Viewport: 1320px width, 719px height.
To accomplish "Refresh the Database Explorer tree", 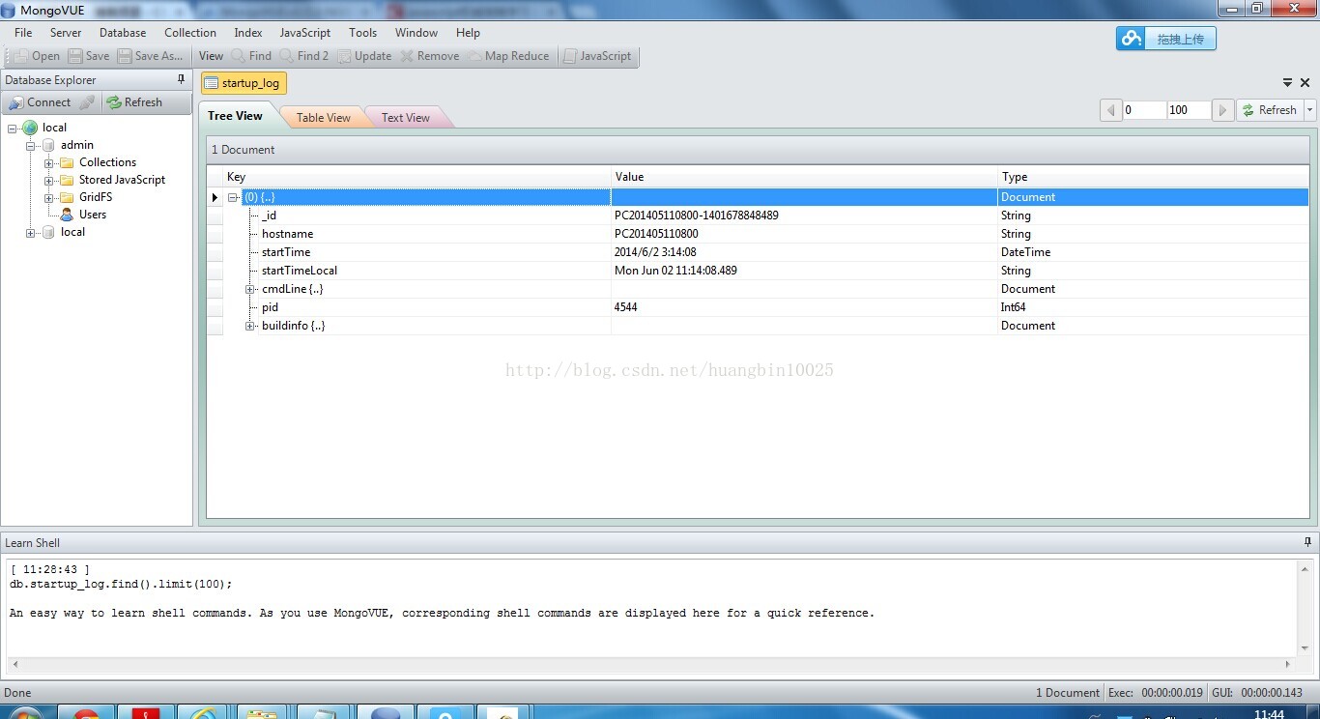I will [x=134, y=102].
